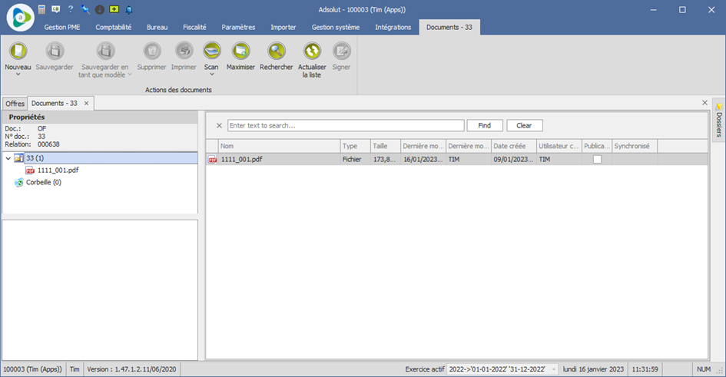Click the Sauvegarder ribbon icon
Screen dimensions: 726x377
(x=55, y=51)
